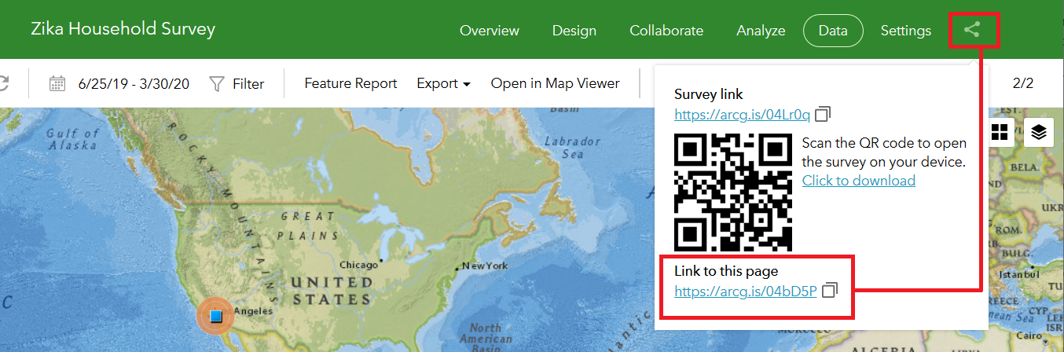Click Open in Map Viewer
Viewport: 1064px width, 352px height.
pos(555,83)
